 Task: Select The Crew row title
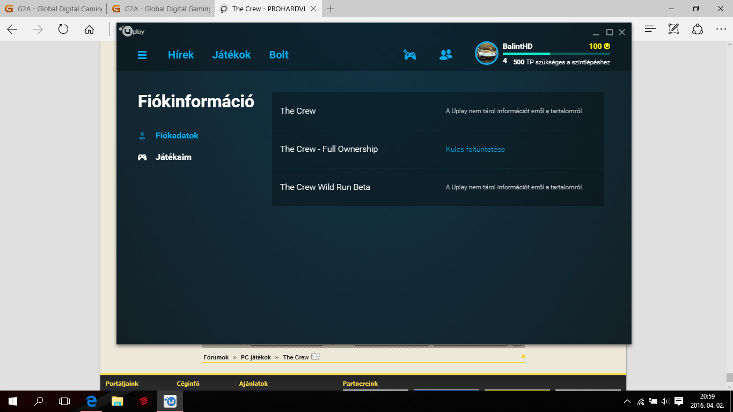point(298,111)
